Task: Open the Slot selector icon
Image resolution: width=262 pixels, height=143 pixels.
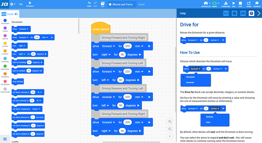Action: 102,3
